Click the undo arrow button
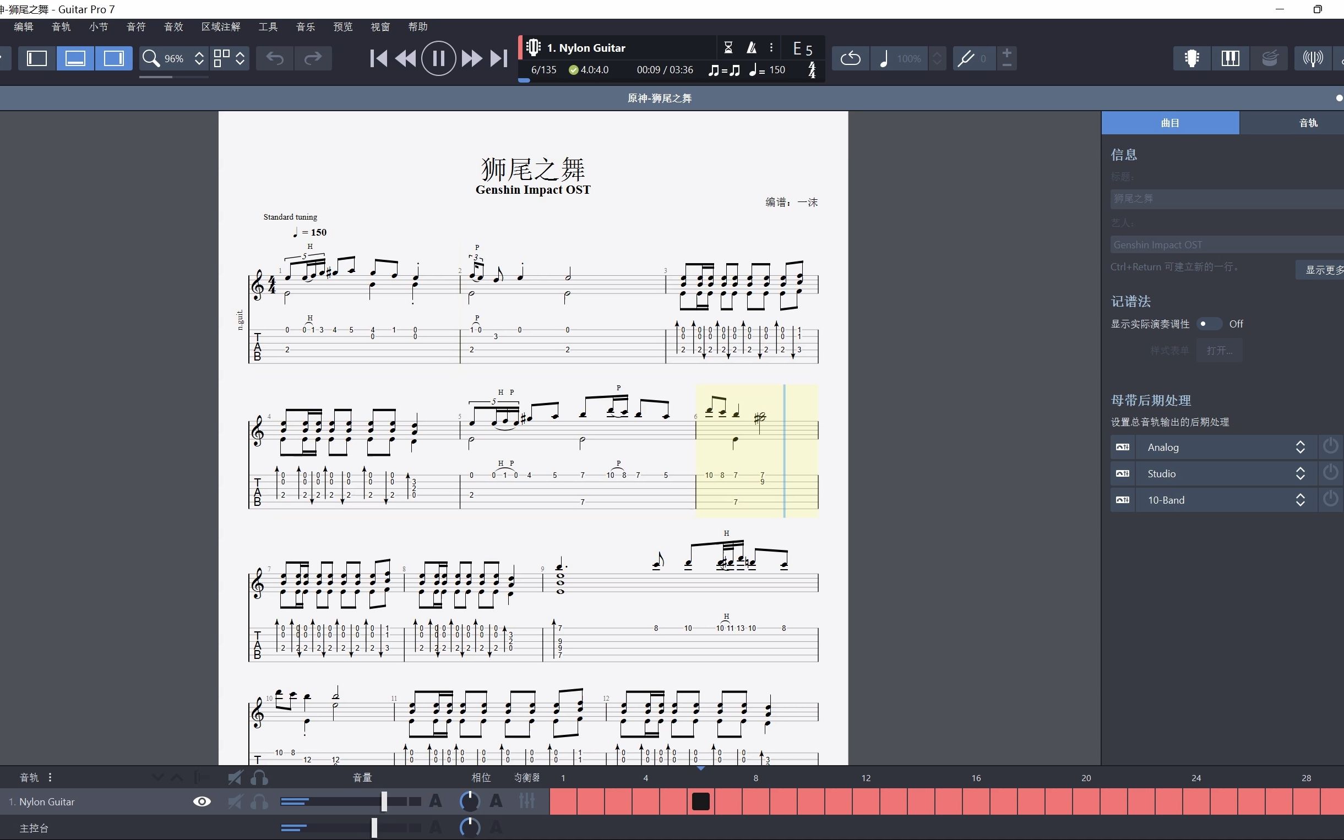Image resolution: width=1344 pixels, height=840 pixels. point(275,58)
